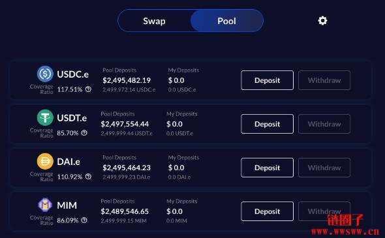This screenshot has height=238, width=385.
Task: Deposit into the USDC.e pool
Action: point(267,80)
